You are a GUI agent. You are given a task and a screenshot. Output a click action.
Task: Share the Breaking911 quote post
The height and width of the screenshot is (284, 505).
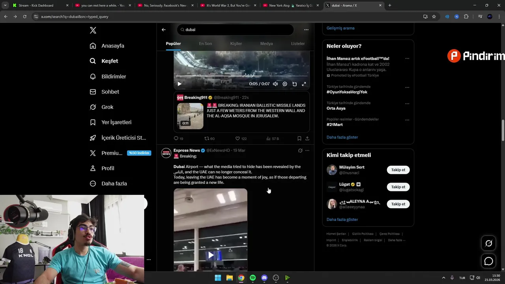[307, 138]
